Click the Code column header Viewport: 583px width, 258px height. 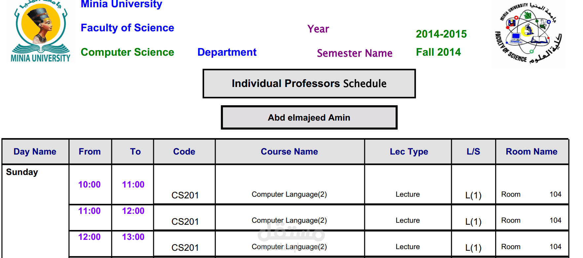coord(184,152)
